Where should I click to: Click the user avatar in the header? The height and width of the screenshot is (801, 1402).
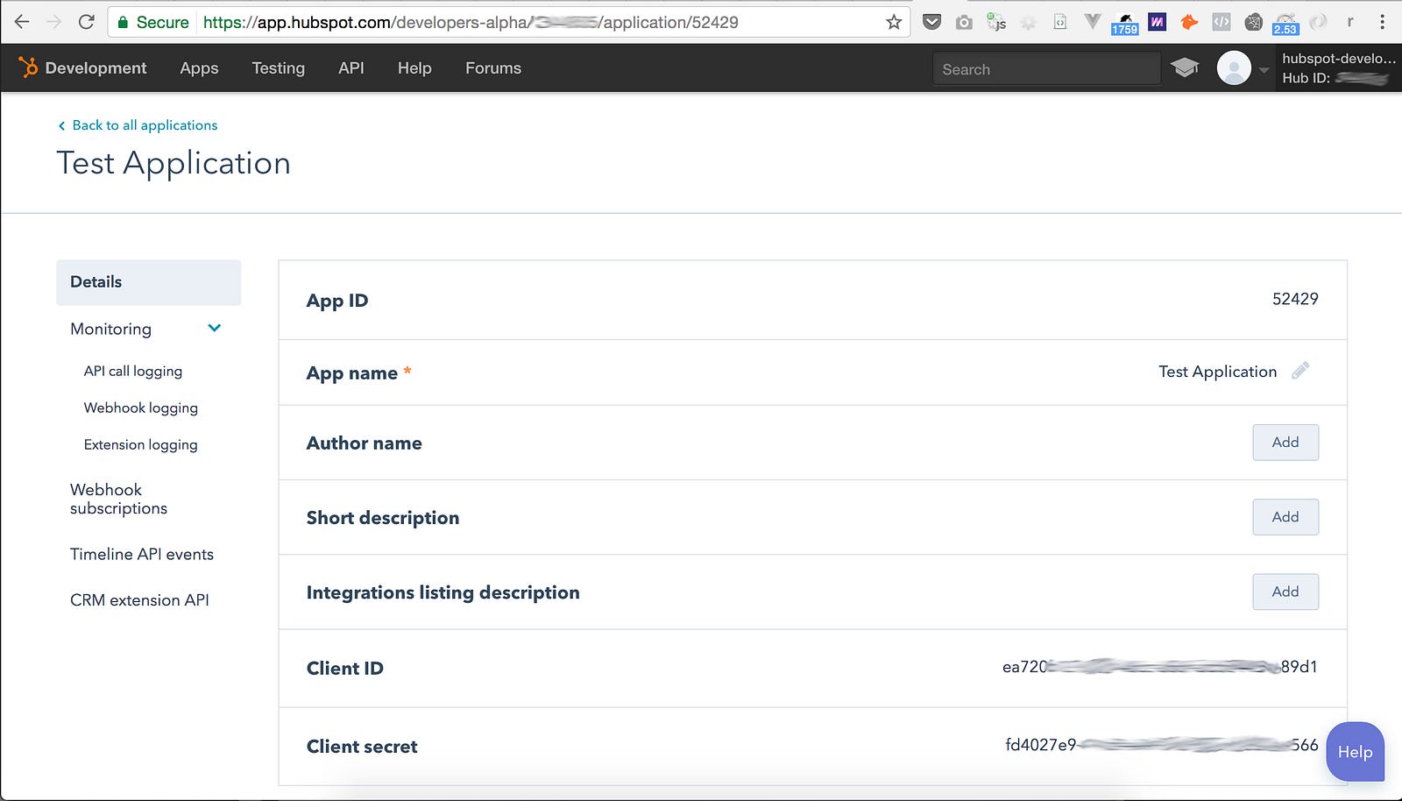(x=1234, y=67)
